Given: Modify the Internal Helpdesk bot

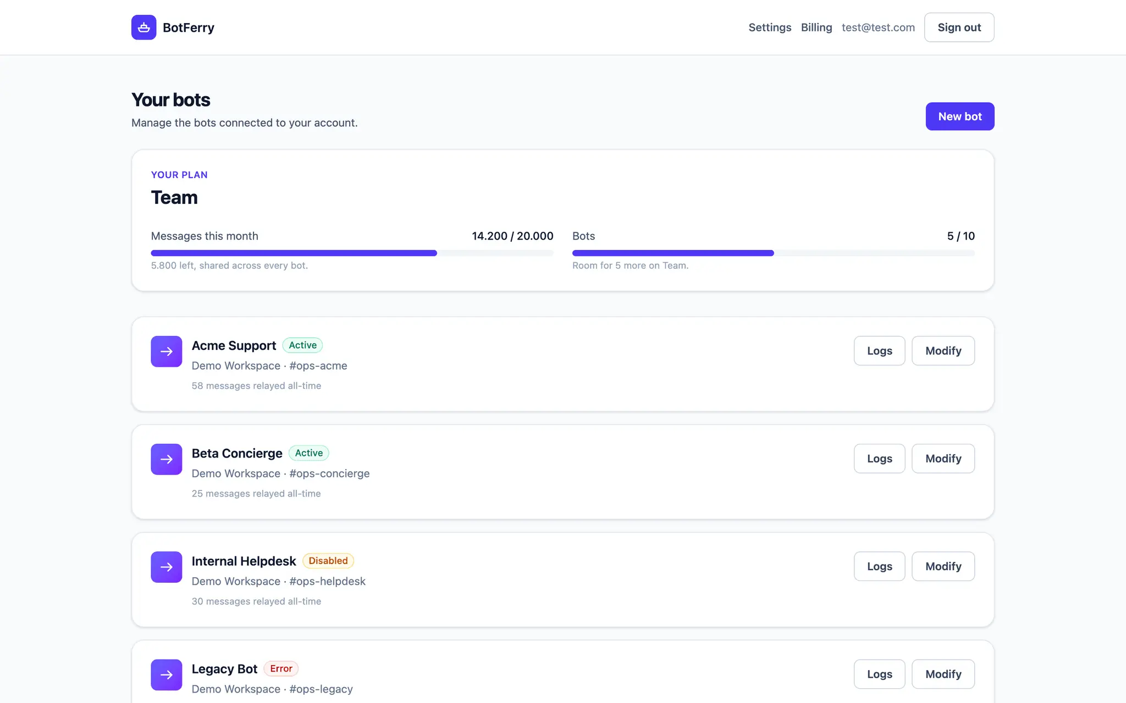Looking at the screenshot, I should tap(943, 566).
